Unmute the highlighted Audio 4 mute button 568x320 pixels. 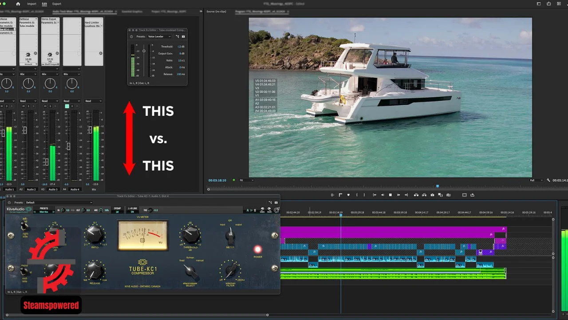(x=67, y=106)
